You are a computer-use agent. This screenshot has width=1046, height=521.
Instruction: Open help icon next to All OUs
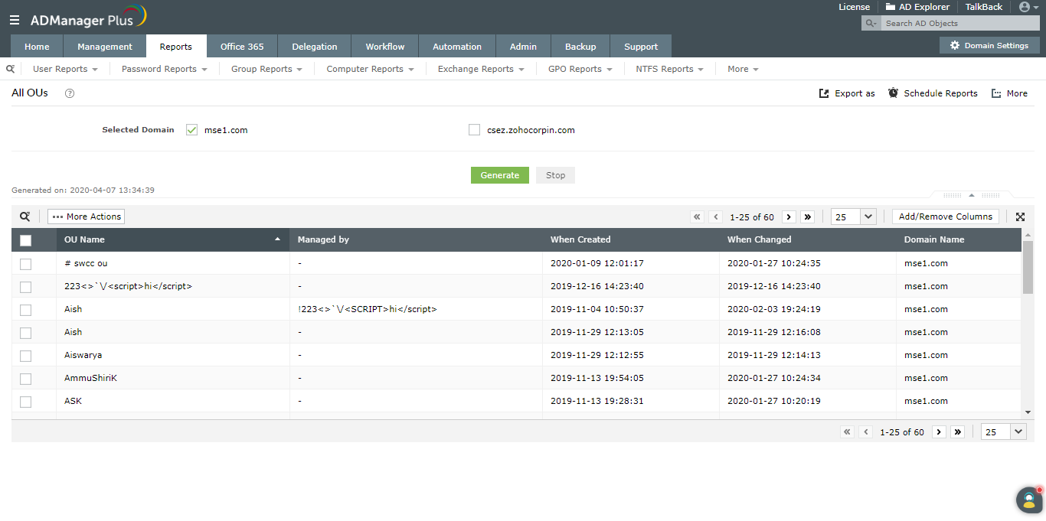70,93
